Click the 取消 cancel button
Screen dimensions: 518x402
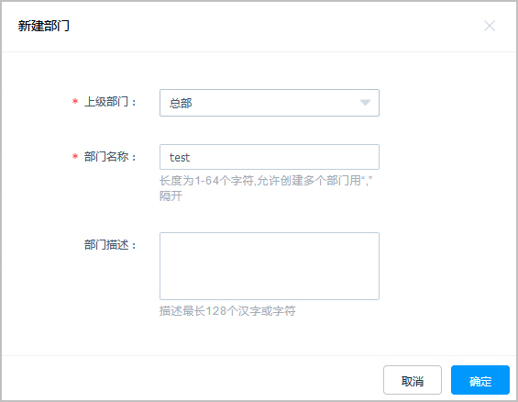click(x=413, y=380)
